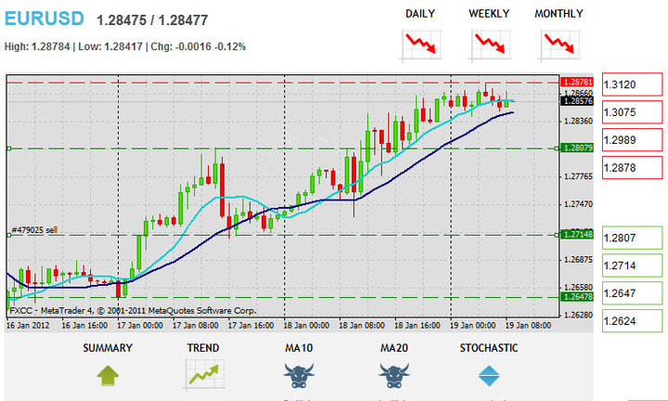Click the MONTHLY downtrend arrow icon

[559, 44]
